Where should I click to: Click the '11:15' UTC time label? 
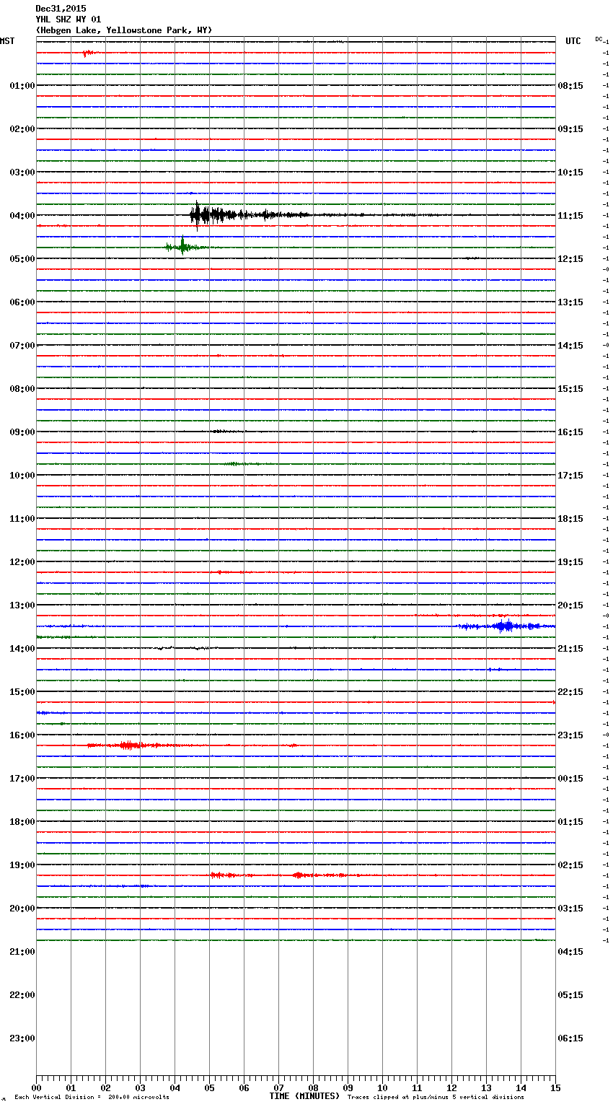(570, 216)
